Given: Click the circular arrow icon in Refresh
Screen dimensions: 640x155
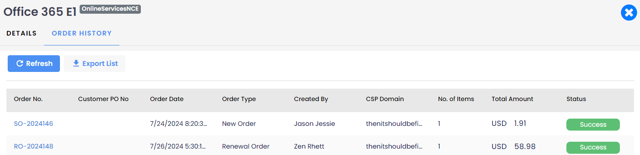Looking at the screenshot, I should click(x=19, y=63).
